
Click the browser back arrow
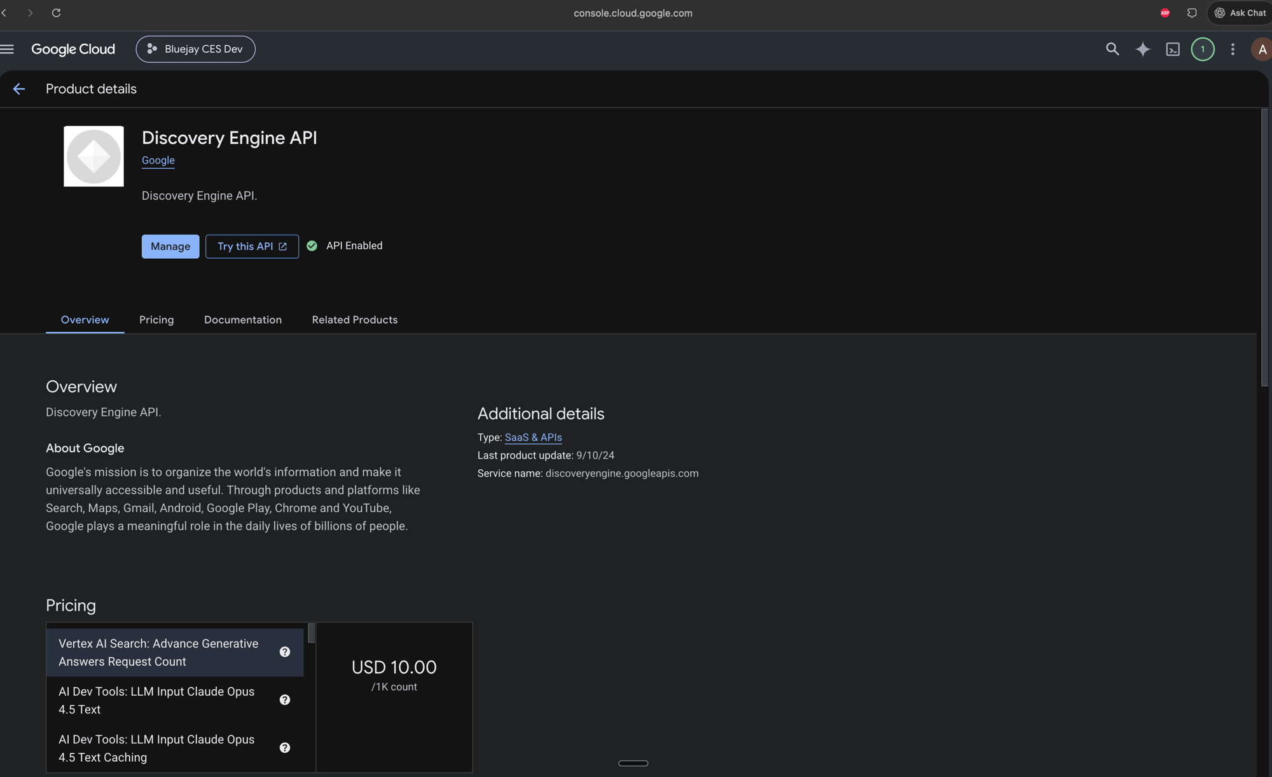point(4,13)
